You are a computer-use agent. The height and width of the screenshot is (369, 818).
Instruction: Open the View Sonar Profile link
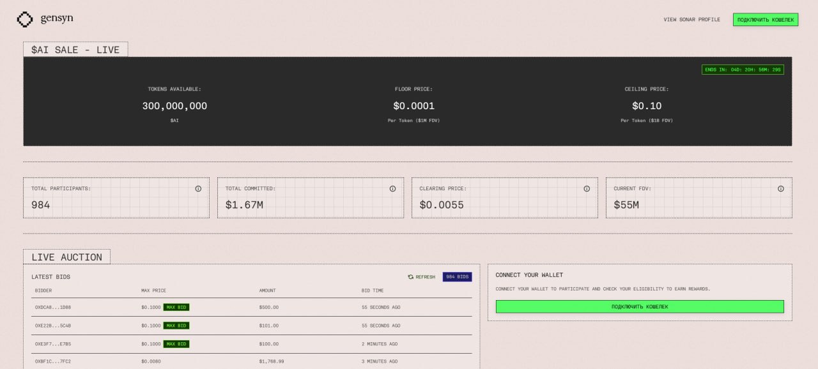coord(691,20)
